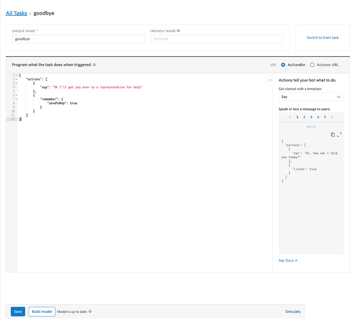Expand the template preview to fullscreen
Screen dimensions: 352x322
pos(338,135)
